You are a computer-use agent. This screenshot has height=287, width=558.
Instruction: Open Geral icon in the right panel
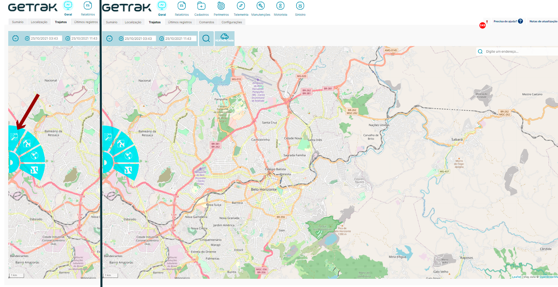162,6
